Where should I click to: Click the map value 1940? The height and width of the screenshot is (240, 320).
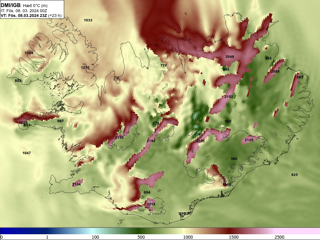[x=227, y=185]
